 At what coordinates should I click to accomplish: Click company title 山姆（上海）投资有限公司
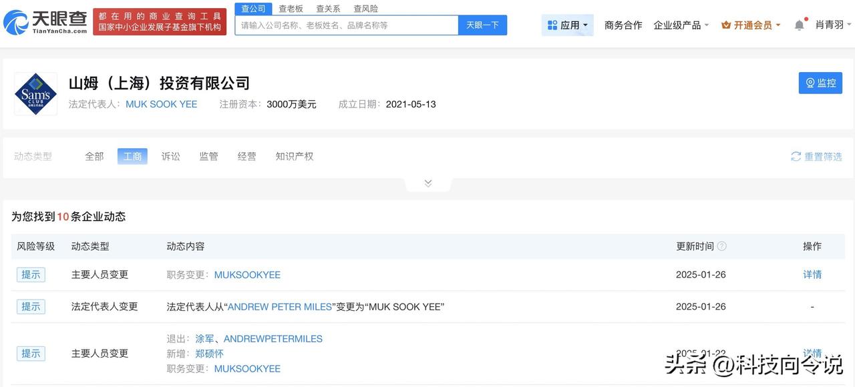tap(159, 83)
